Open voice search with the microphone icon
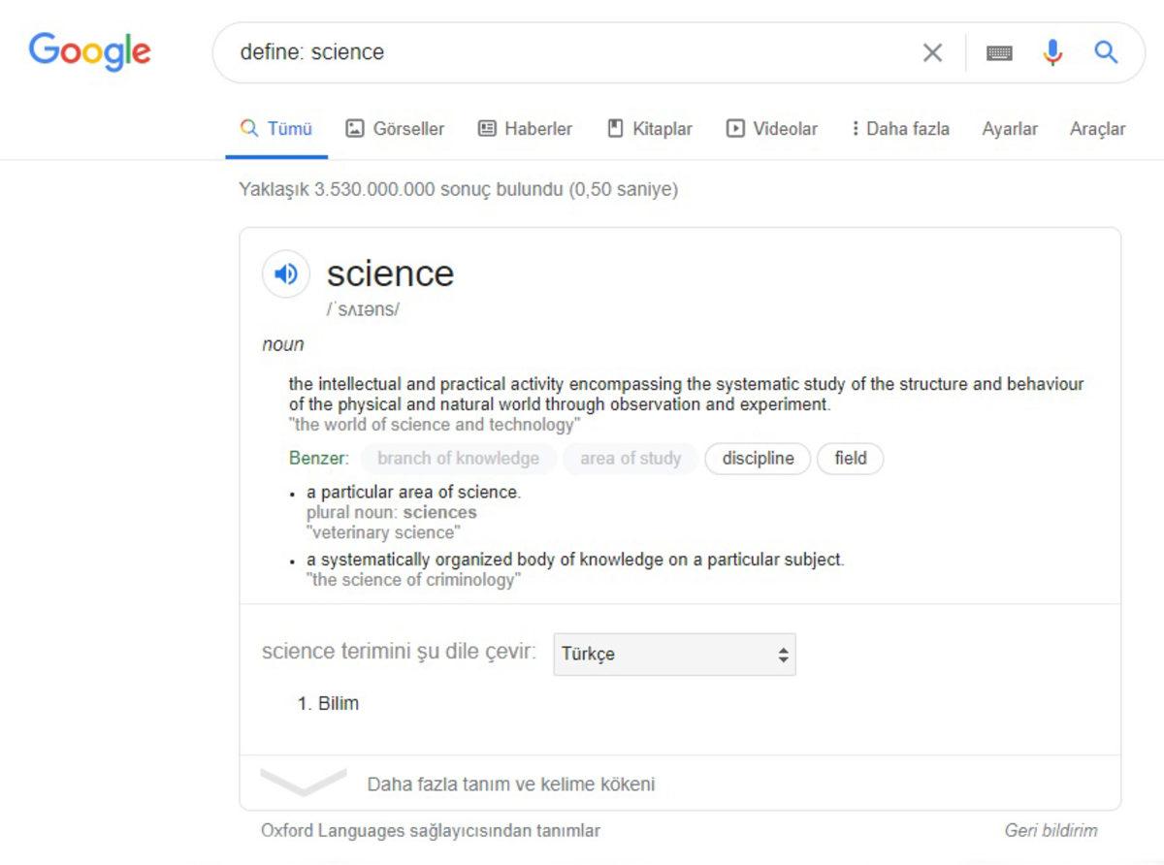Viewport: 1164px width, 865px height. point(1052,52)
